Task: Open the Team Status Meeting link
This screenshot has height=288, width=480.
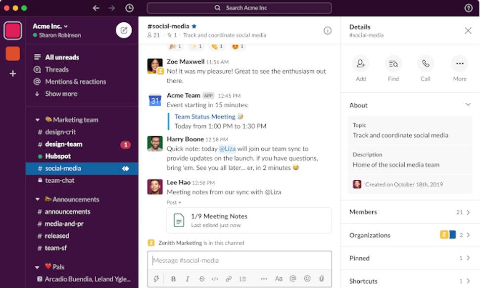Action: pyautogui.click(x=205, y=117)
